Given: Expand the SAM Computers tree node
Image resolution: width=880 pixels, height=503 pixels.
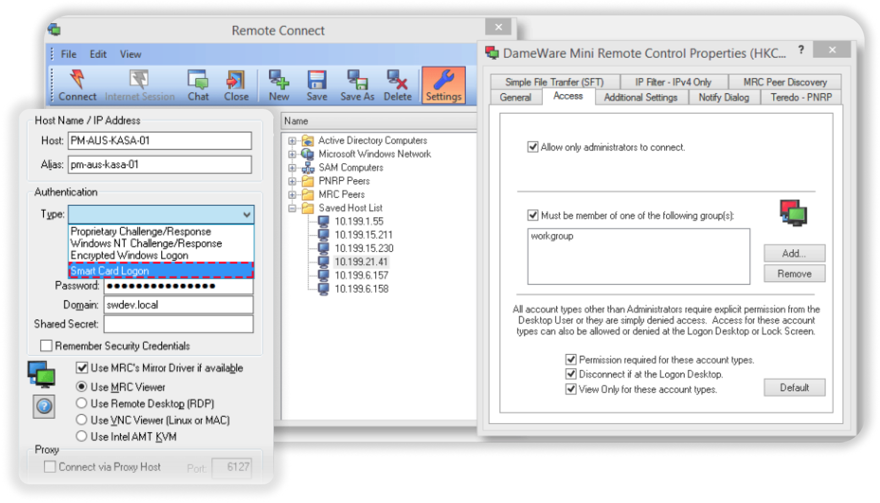Looking at the screenshot, I should (x=293, y=168).
